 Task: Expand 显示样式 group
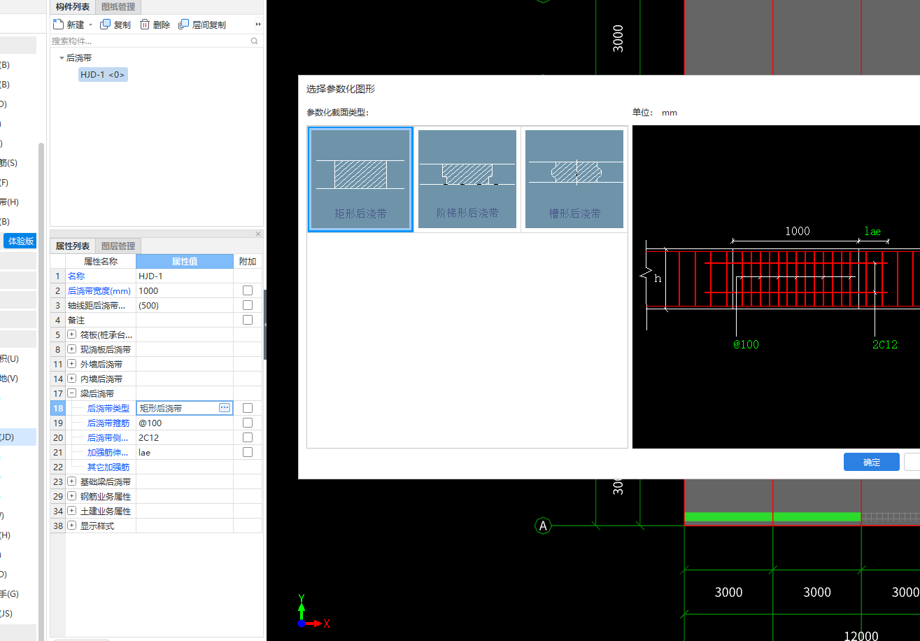(x=71, y=526)
